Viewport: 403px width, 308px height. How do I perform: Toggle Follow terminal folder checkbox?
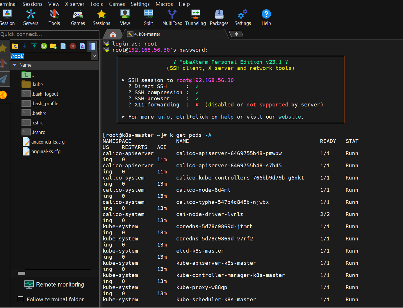21,299
